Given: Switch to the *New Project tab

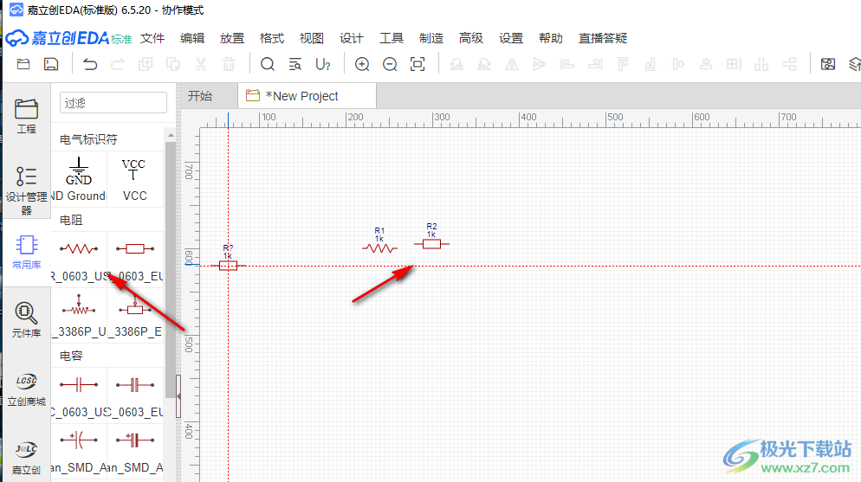Looking at the screenshot, I should 307,96.
